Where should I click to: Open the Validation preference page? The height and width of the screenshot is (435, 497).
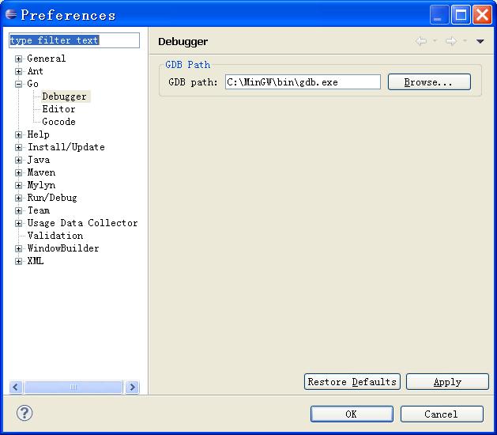pos(55,236)
